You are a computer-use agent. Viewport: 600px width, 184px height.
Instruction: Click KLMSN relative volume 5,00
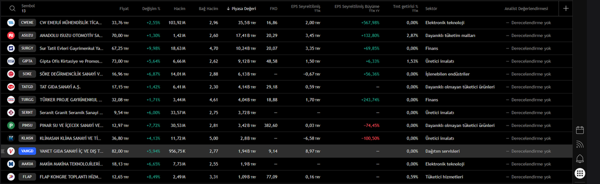[213, 138]
